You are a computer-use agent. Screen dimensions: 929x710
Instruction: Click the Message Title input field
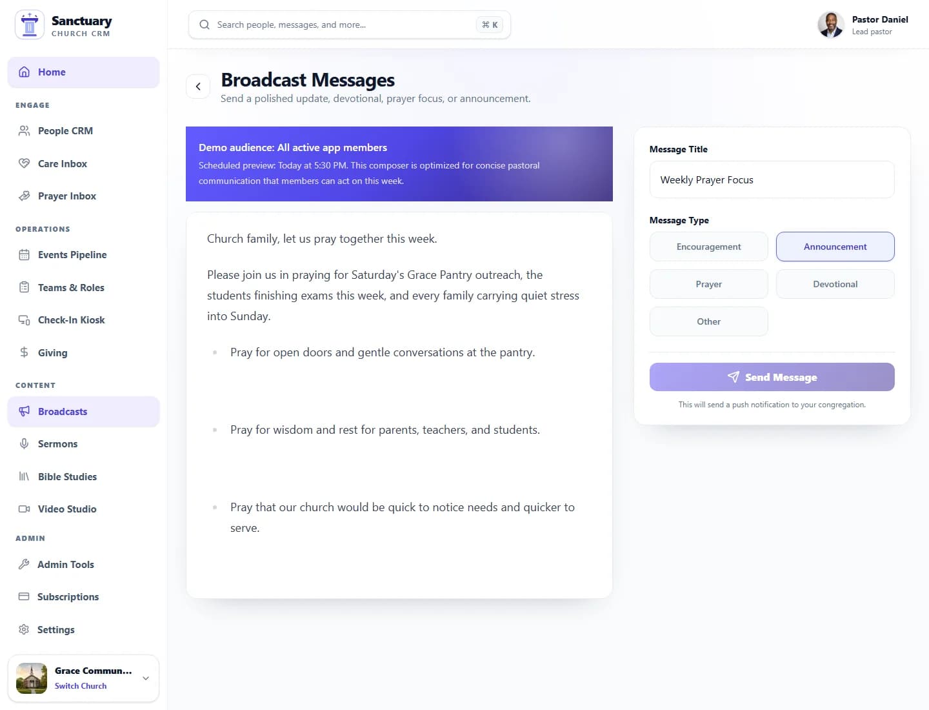(x=772, y=179)
